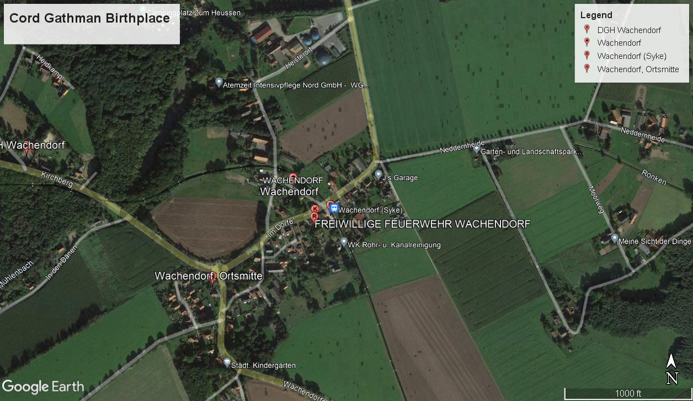Viewport: 693px width, 401px height.
Task: Click the Städt. Kindergarten location pin
Action: point(227,362)
